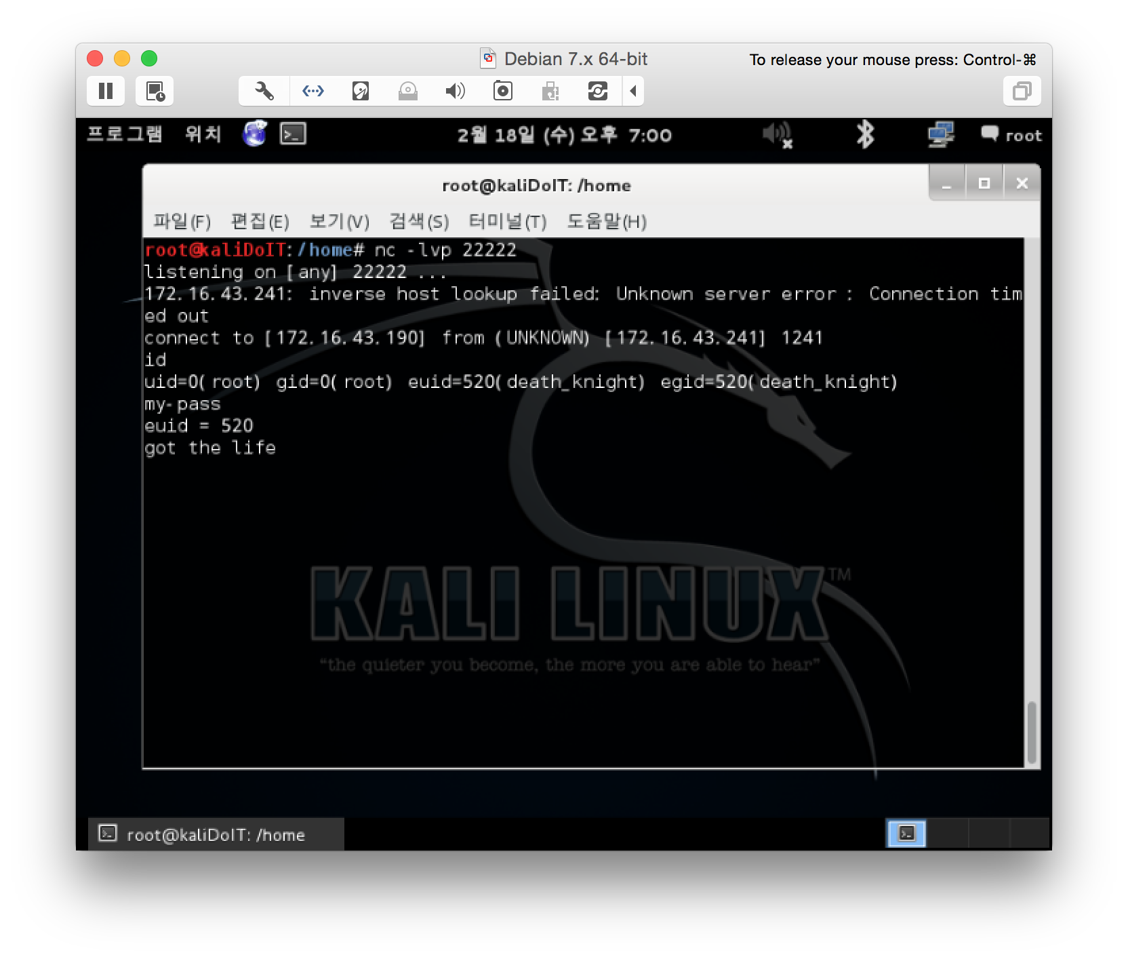Click the network connection panel icon
Viewport: 1128px width, 959px height.
click(x=941, y=134)
